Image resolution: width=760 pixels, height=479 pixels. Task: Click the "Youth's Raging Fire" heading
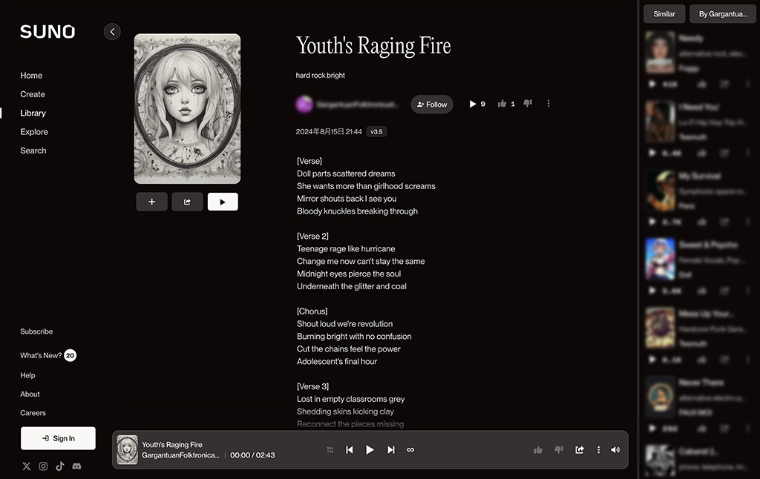[374, 46]
